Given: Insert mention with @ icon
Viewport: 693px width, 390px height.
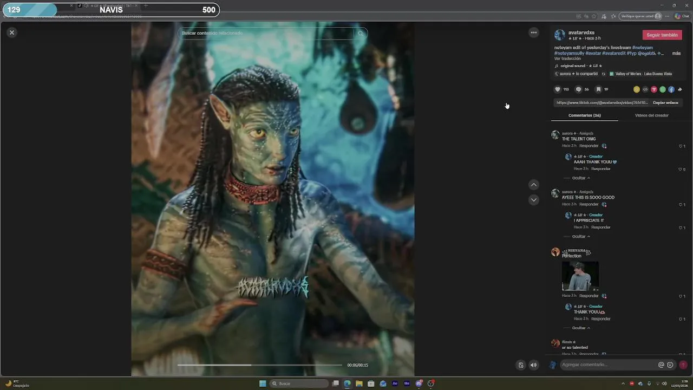Looking at the screenshot, I should (x=661, y=365).
